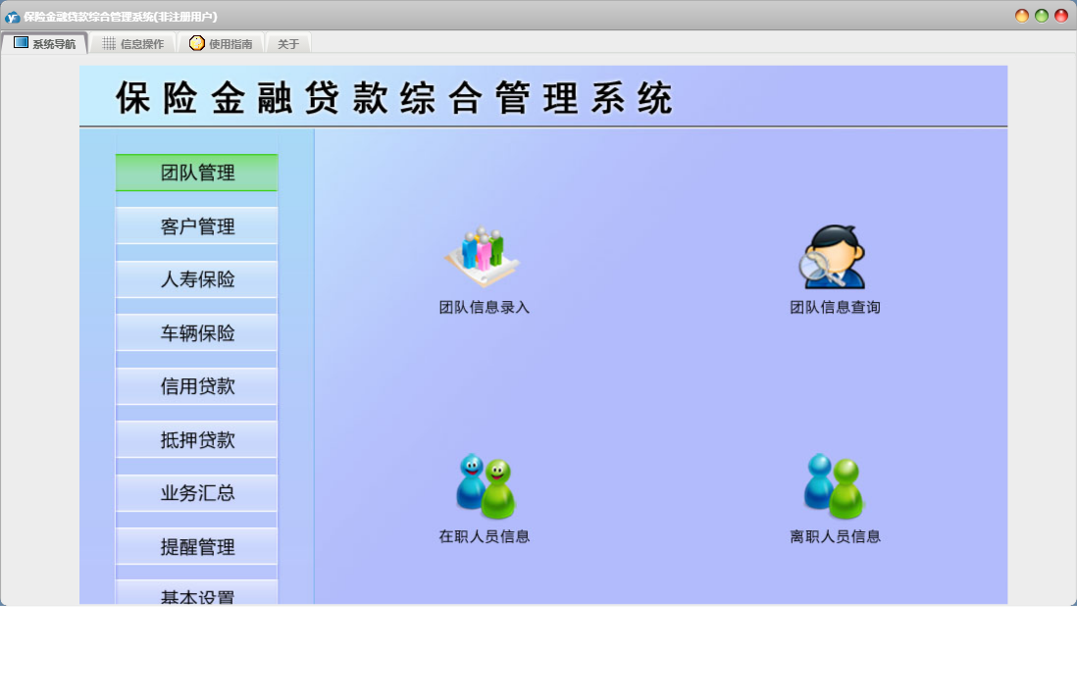
Task: Select 抵押贷款 in the sidebar
Action: point(196,439)
